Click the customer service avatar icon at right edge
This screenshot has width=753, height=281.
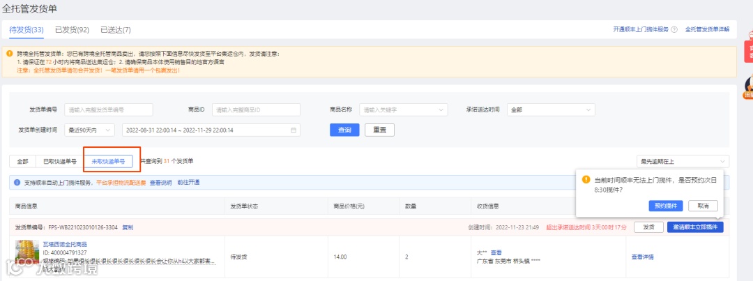749,88
